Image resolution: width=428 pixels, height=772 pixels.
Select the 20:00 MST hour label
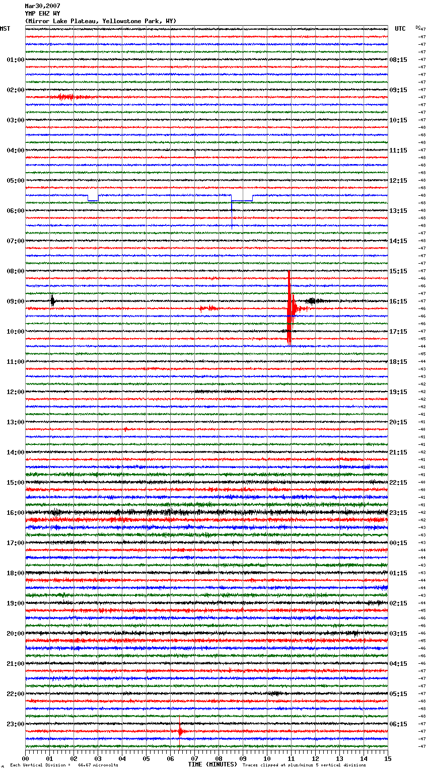tap(16, 634)
